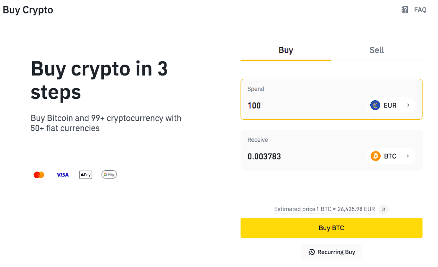The height and width of the screenshot is (267, 438).
Task: Open the EUR currency selector
Action: tap(391, 105)
